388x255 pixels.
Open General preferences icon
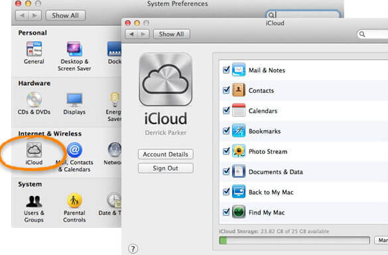click(x=34, y=49)
